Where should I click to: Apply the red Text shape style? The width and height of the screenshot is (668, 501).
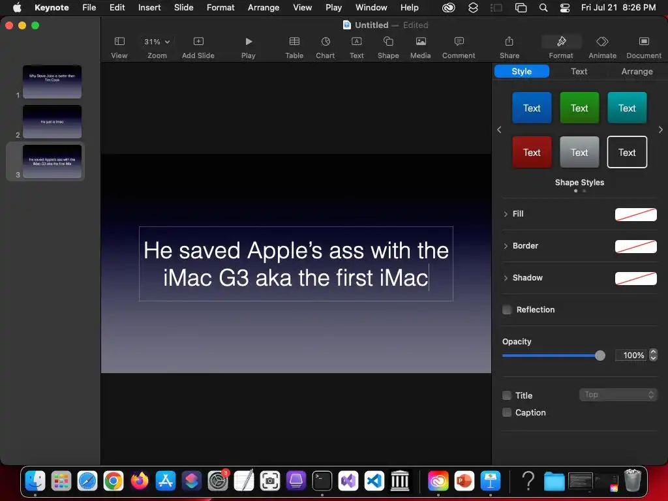(532, 152)
